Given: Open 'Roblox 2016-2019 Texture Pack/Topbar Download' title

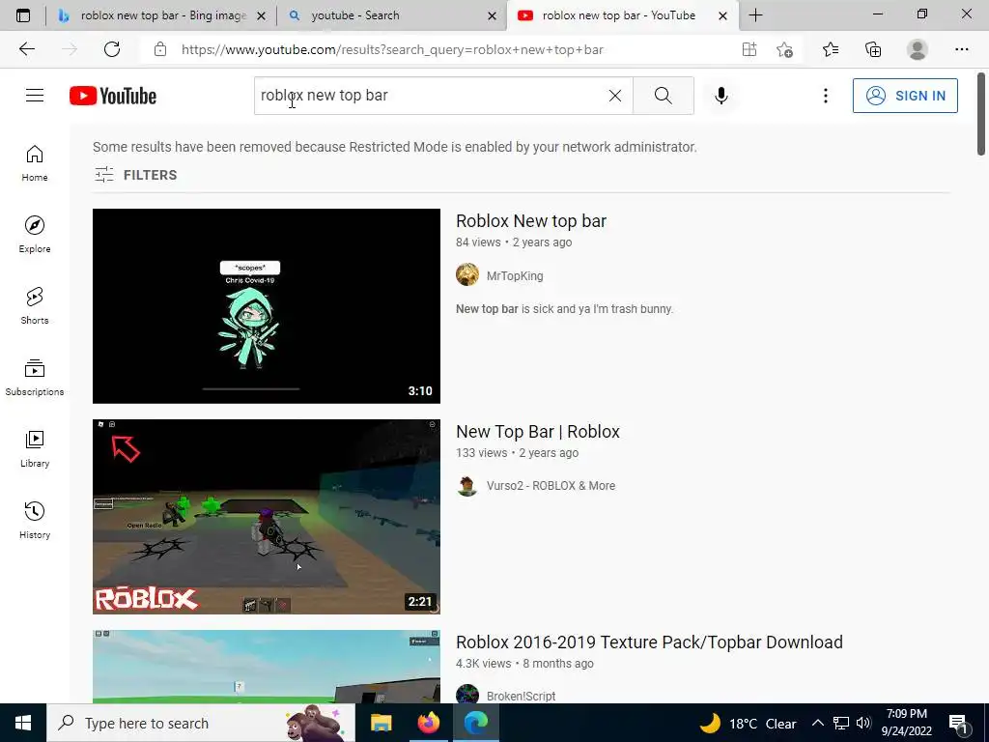Looking at the screenshot, I should coord(649,642).
